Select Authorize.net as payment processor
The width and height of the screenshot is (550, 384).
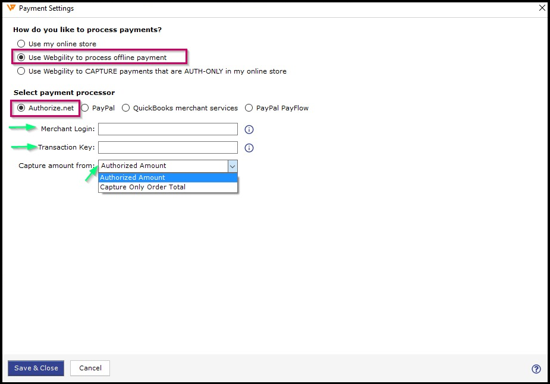pyautogui.click(x=21, y=108)
